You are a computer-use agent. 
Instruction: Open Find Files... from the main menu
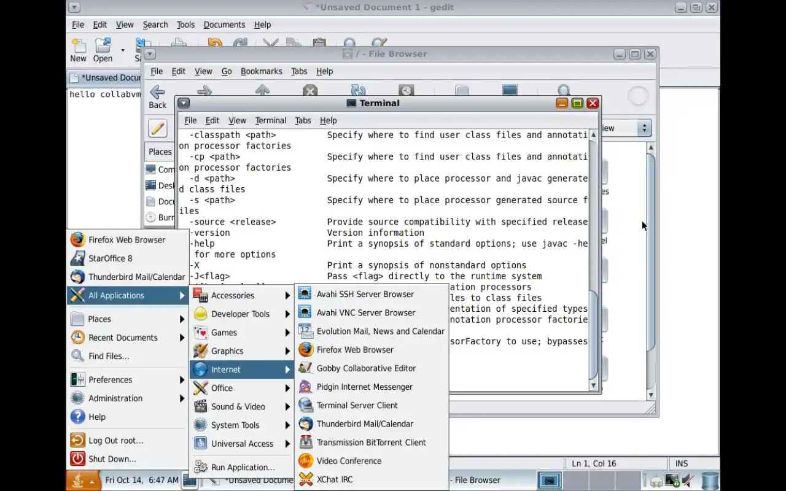click(127, 356)
